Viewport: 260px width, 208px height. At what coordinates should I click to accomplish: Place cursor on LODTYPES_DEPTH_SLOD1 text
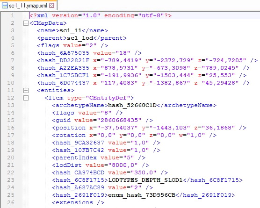point(145,180)
